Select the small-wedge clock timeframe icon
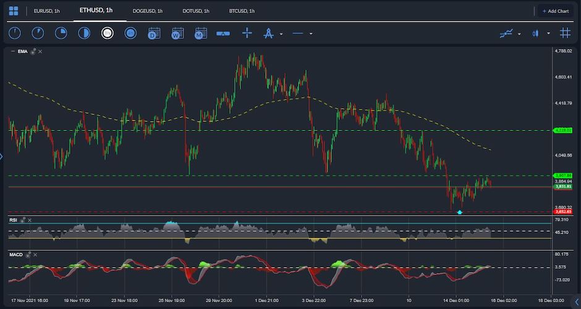This screenshot has height=309, width=581. [38, 33]
